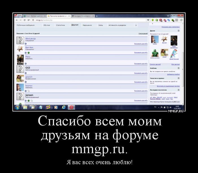Viewport: 198px width, 173px height.
Task: Open hromov profile link in friends list
Action: tap(29, 86)
